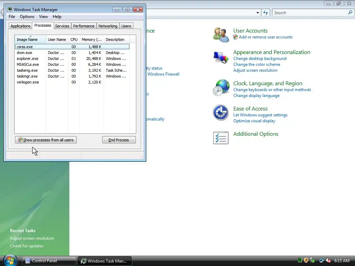Switch to the Applications tab
355x266 pixels.
tap(20, 26)
